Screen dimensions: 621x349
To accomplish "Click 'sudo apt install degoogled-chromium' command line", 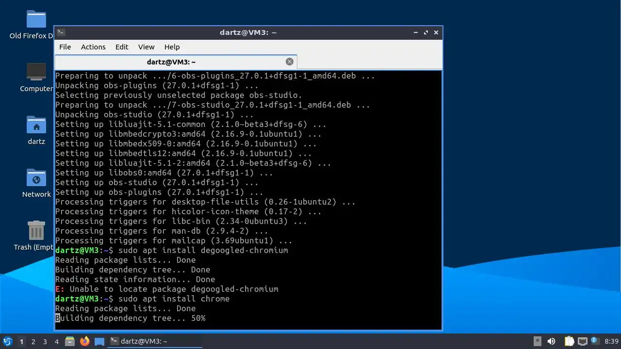I will (203, 251).
